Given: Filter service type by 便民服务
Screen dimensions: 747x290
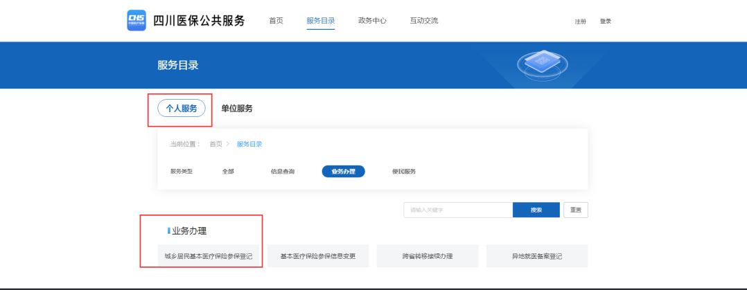Looking at the screenshot, I should click(x=404, y=172).
